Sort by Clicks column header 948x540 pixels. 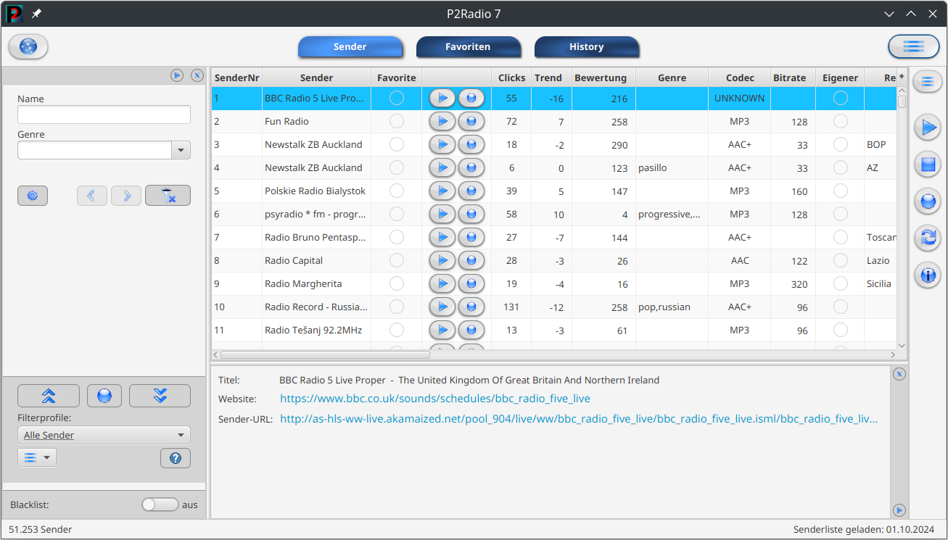tap(512, 78)
